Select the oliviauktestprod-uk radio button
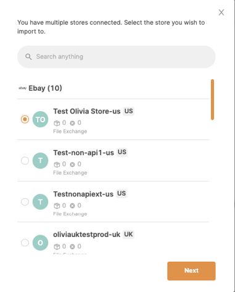The height and width of the screenshot is (292, 235). (x=25, y=243)
